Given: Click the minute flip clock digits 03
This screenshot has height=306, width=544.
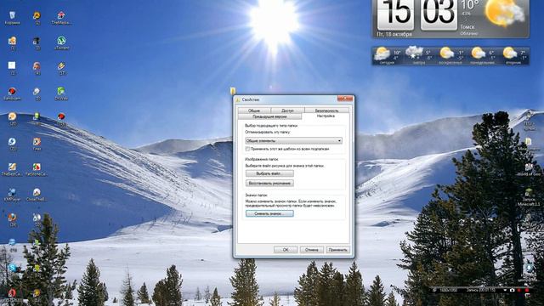Looking at the screenshot, I should click(439, 14).
